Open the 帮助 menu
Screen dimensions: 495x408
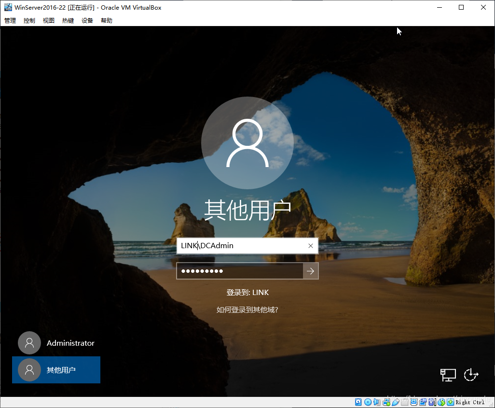click(107, 21)
